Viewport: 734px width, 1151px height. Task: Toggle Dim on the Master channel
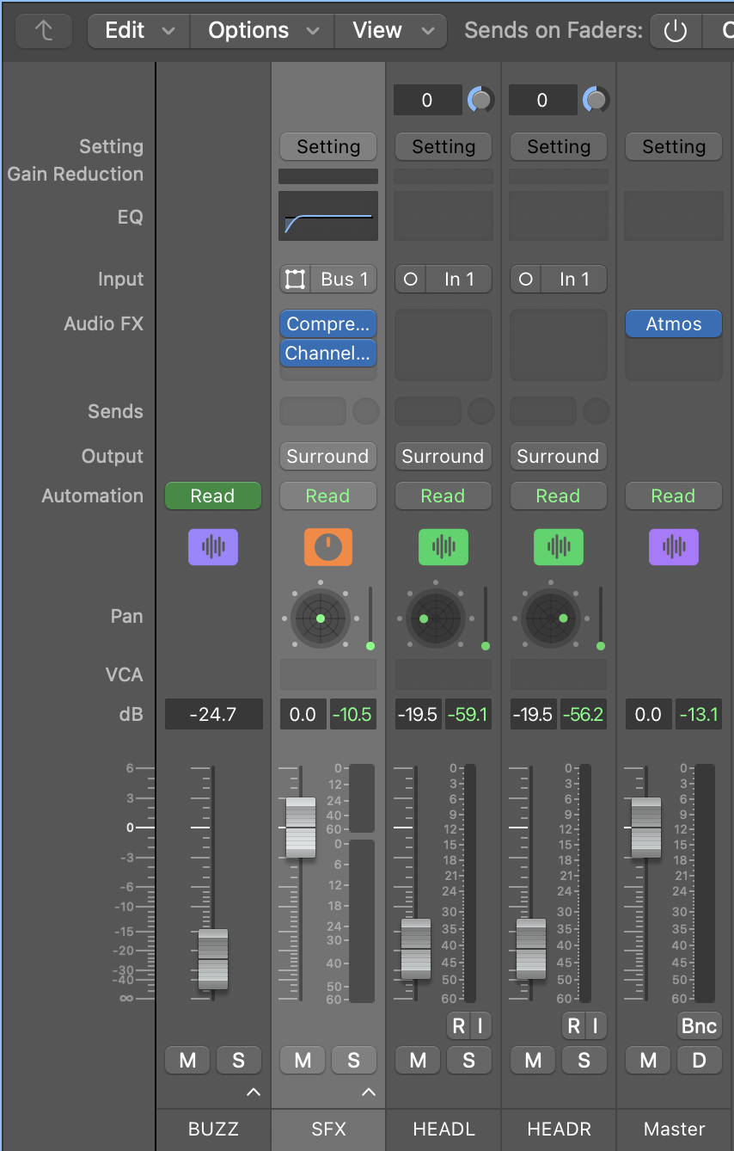[x=700, y=1061]
